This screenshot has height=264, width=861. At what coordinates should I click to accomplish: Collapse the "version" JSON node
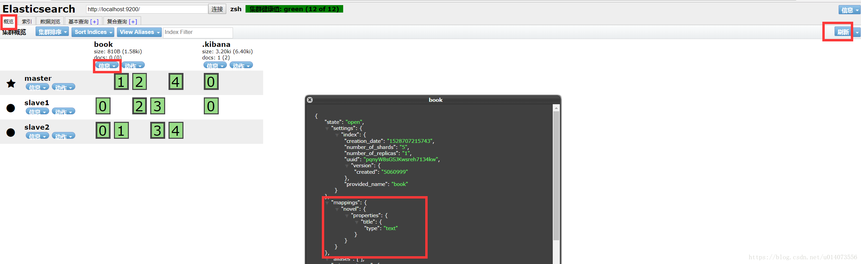click(347, 166)
